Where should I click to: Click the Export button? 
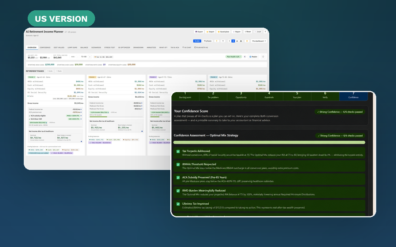click(199, 32)
